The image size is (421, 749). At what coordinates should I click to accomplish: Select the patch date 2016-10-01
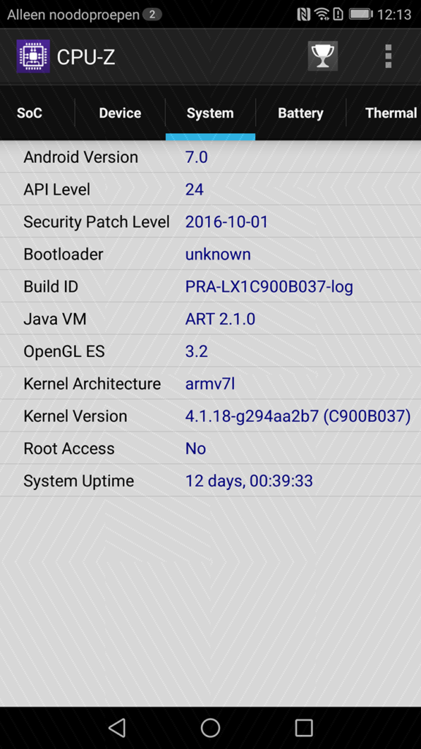(x=227, y=222)
